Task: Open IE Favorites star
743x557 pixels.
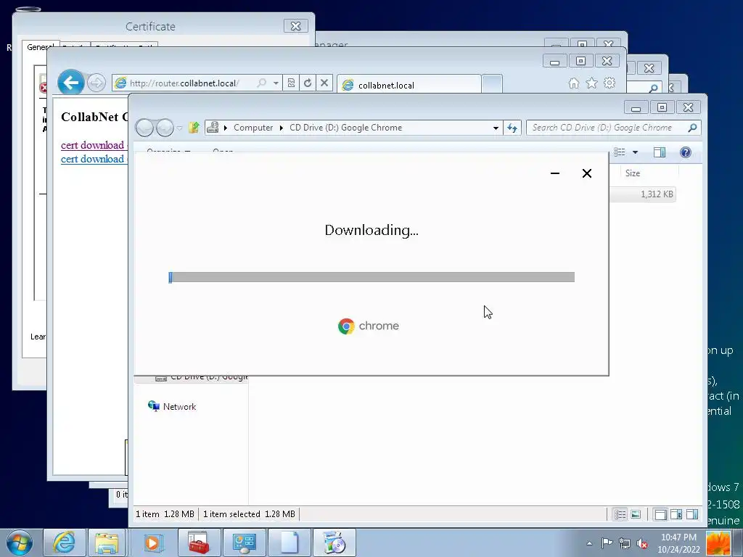Action: (592, 83)
